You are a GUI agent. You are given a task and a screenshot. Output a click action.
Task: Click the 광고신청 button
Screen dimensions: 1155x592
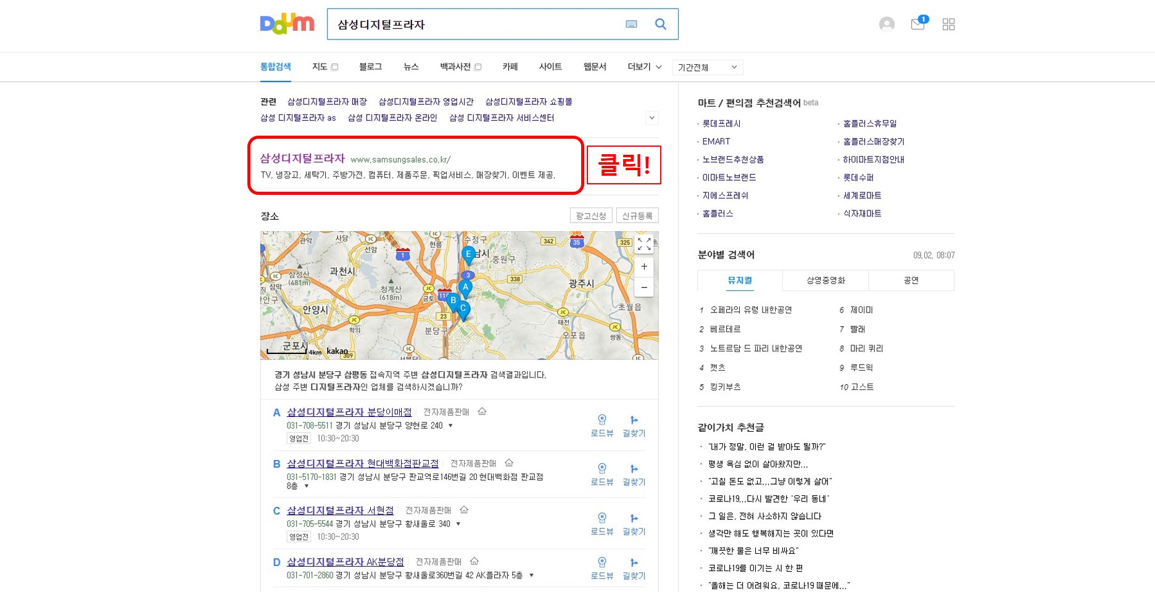(591, 215)
